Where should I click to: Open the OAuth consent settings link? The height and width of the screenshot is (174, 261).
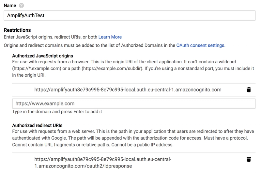click(200, 45)
